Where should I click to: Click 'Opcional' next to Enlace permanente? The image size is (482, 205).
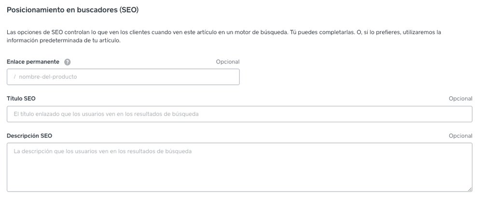(228, 62)
